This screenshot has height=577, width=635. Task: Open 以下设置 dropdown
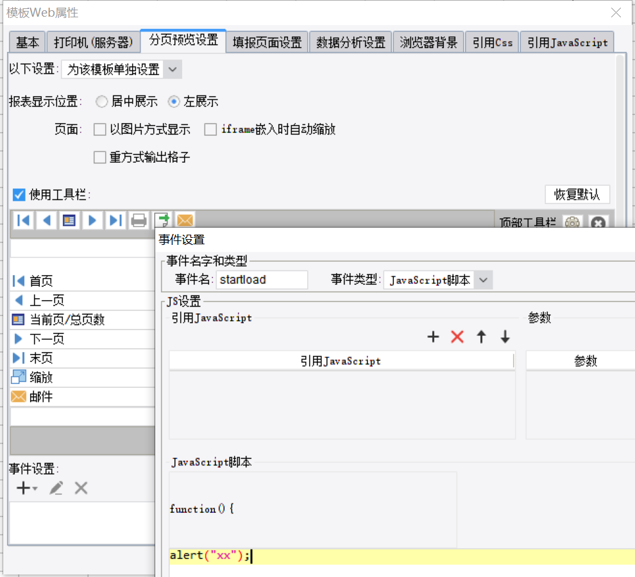coord(121,69)
